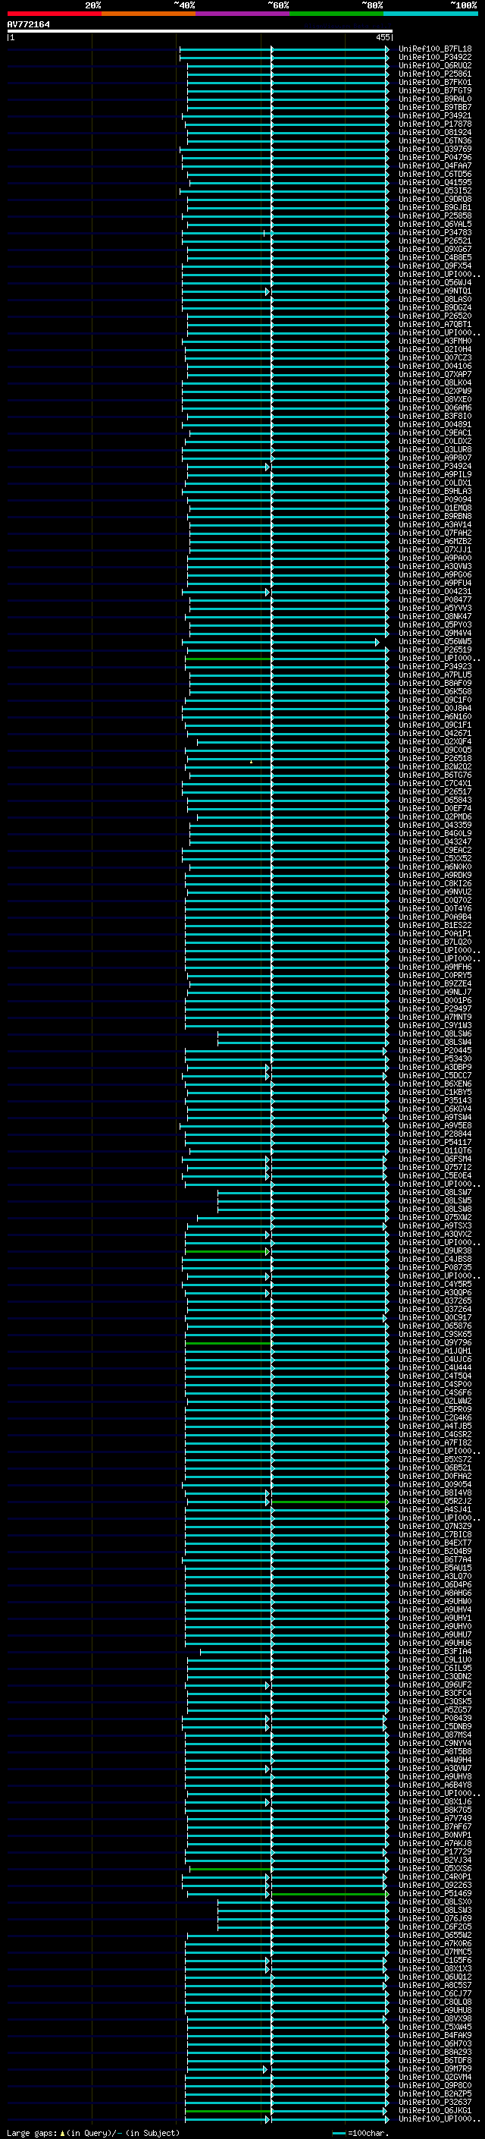Image resolution: width=485 pixels, height=2139 pixels.
Task: Select hit label UniRef100_P09094
Action: click(x=435, y=500)
